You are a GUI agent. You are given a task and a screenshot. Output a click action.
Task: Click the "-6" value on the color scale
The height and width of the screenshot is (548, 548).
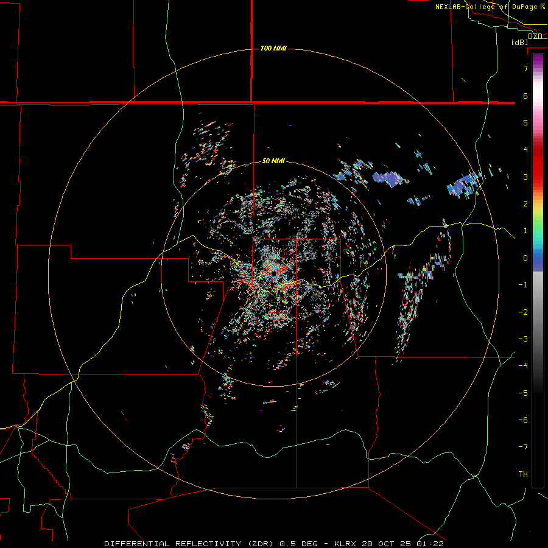[x=523, y=420]
